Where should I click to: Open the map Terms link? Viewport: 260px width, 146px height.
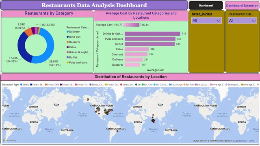(x=251, y=141)
